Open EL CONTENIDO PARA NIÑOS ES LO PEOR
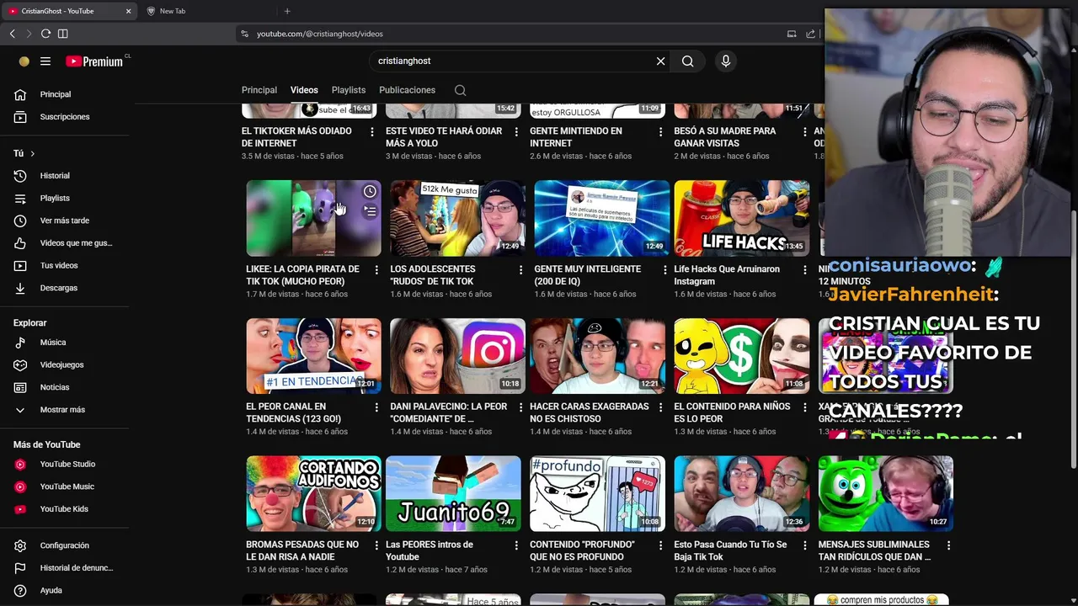 tap(732, 412)
